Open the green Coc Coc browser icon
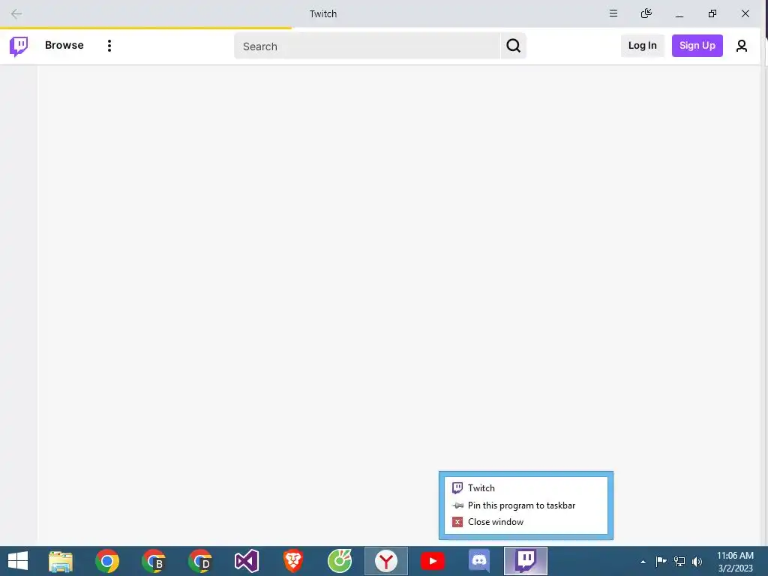The image size is (768, 576). click(340, 561)
